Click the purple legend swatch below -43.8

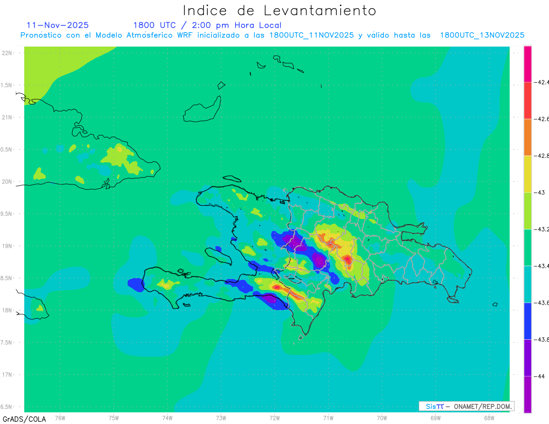pos(527,358)
